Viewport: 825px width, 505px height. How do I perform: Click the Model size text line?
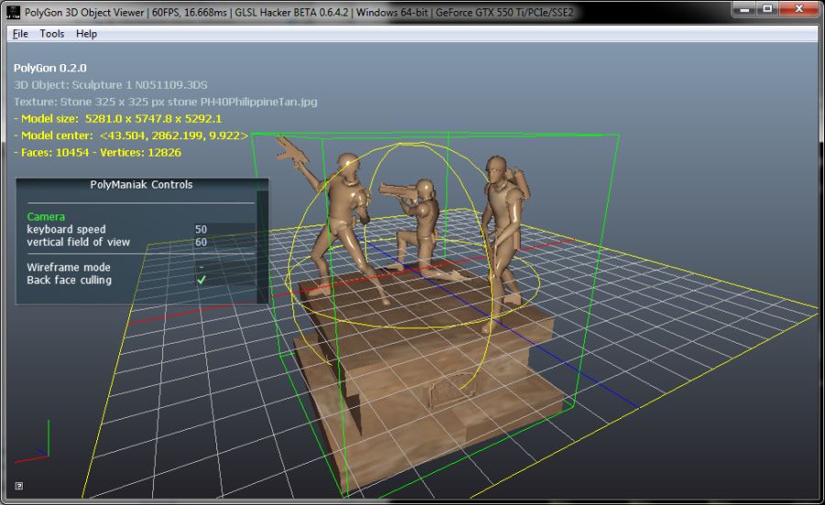coord(118,118)
